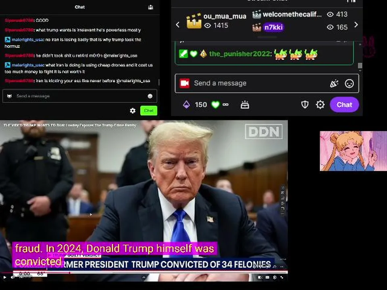Screen dimensions: 387x290
Task: Open malerights_usa username in Hormuz message
Action: click(27, 39)
